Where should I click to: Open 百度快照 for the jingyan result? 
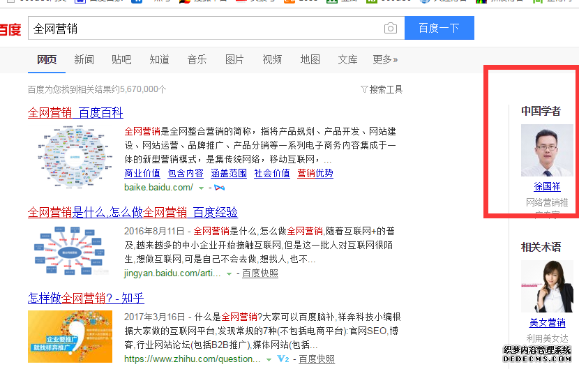coord(260,273)
